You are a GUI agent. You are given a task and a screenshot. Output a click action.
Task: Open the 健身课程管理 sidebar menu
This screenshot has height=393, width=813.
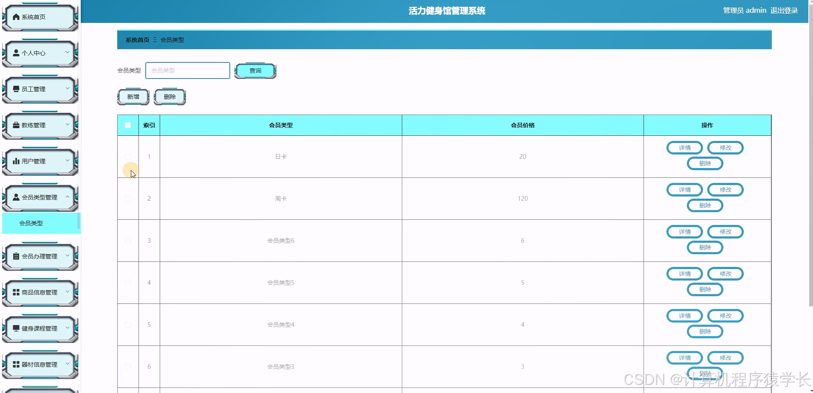(x=40, y=328)
